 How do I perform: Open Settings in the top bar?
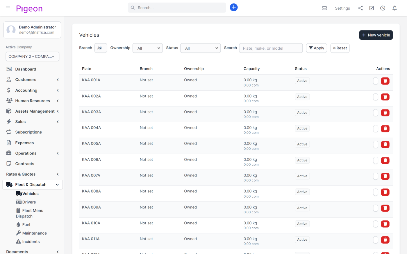pos(342,8)
